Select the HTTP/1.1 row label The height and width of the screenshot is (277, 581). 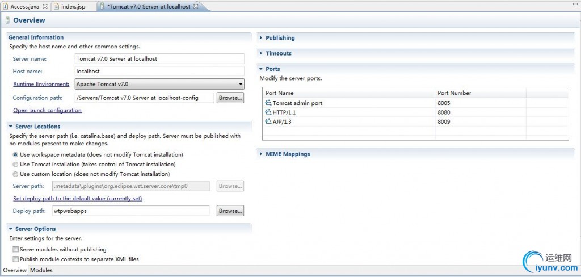click(284, 112)
